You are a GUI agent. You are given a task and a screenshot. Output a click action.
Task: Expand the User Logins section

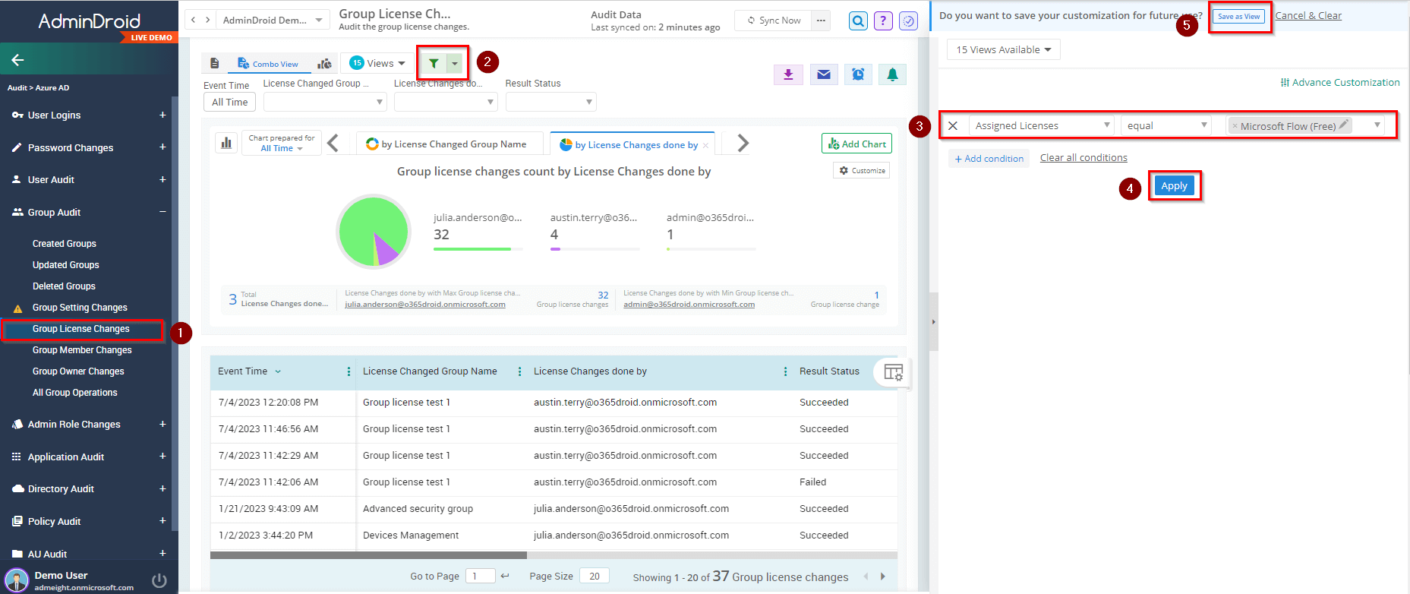(x=162, y=115)
